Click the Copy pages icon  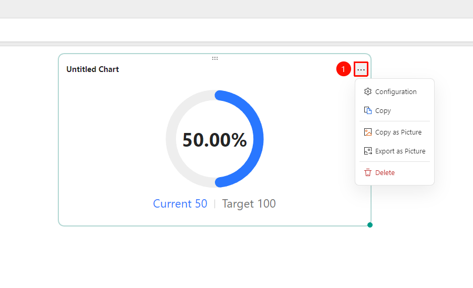[367, 110]
